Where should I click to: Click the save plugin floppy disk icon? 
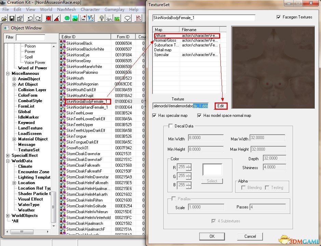click(x=12, y=18)
